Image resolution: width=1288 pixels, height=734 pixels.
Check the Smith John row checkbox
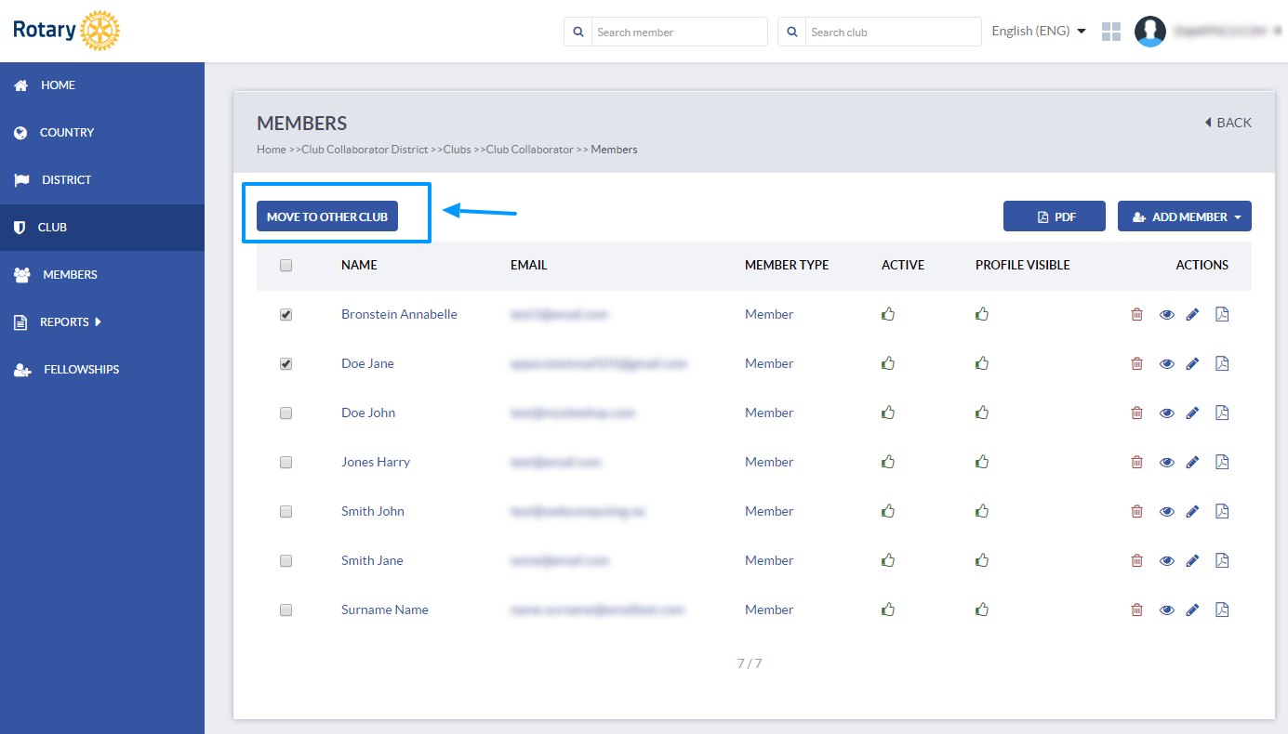285,512
